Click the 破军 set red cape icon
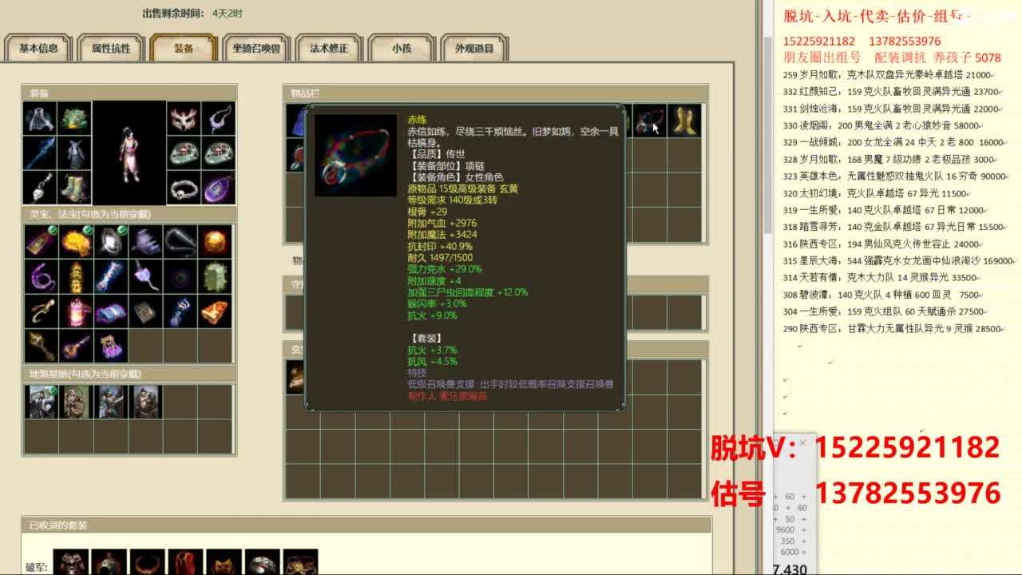 (x=185, y=562)
